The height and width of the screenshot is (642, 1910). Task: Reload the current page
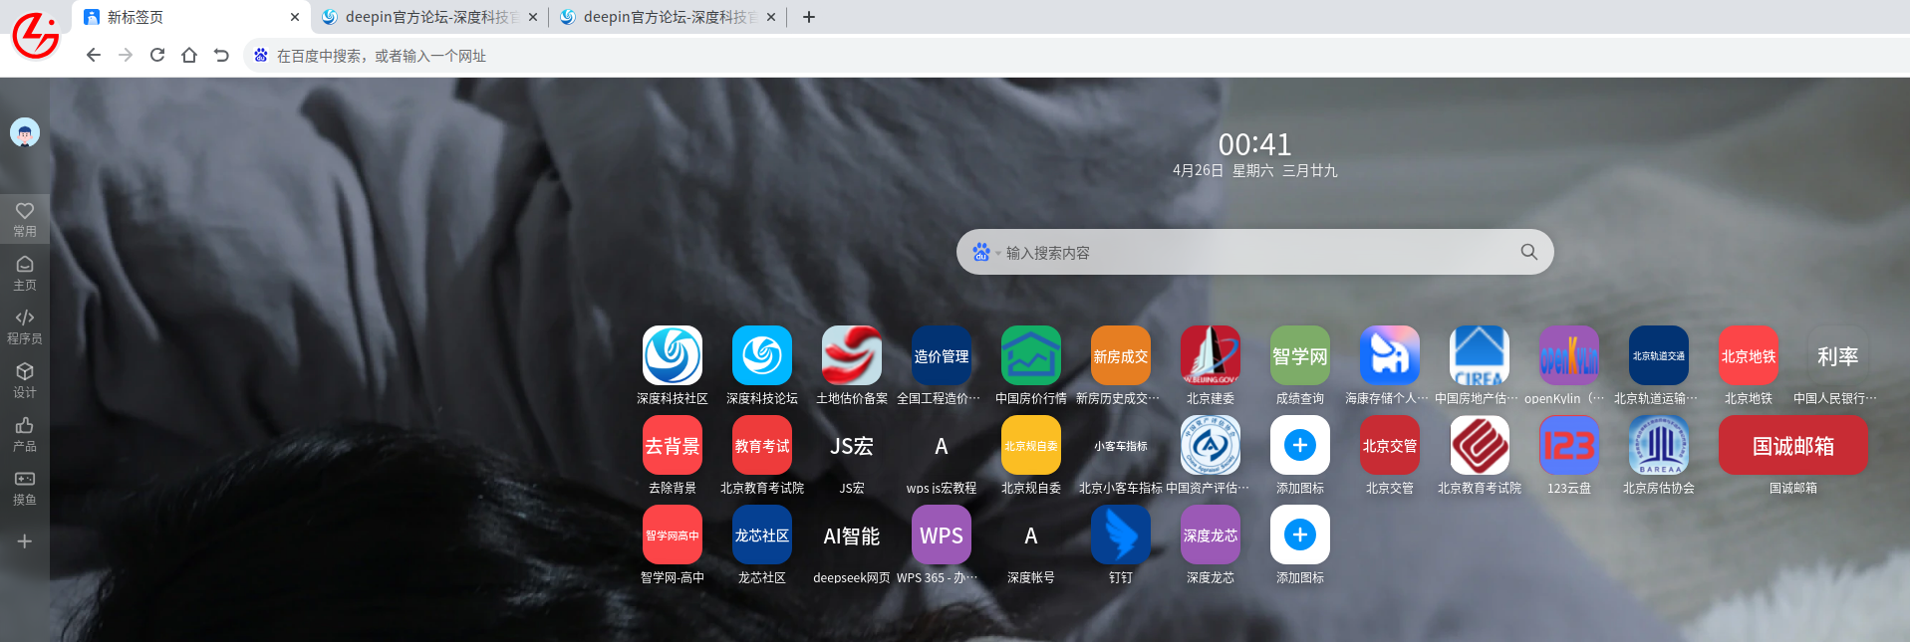157,56
